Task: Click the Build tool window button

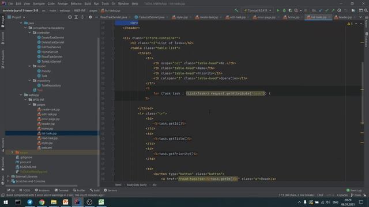Action: coord(95,190)
